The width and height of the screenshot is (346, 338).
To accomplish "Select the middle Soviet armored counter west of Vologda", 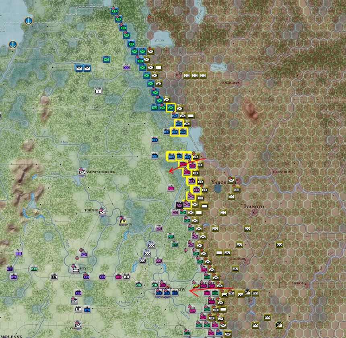I will point(195,76).
